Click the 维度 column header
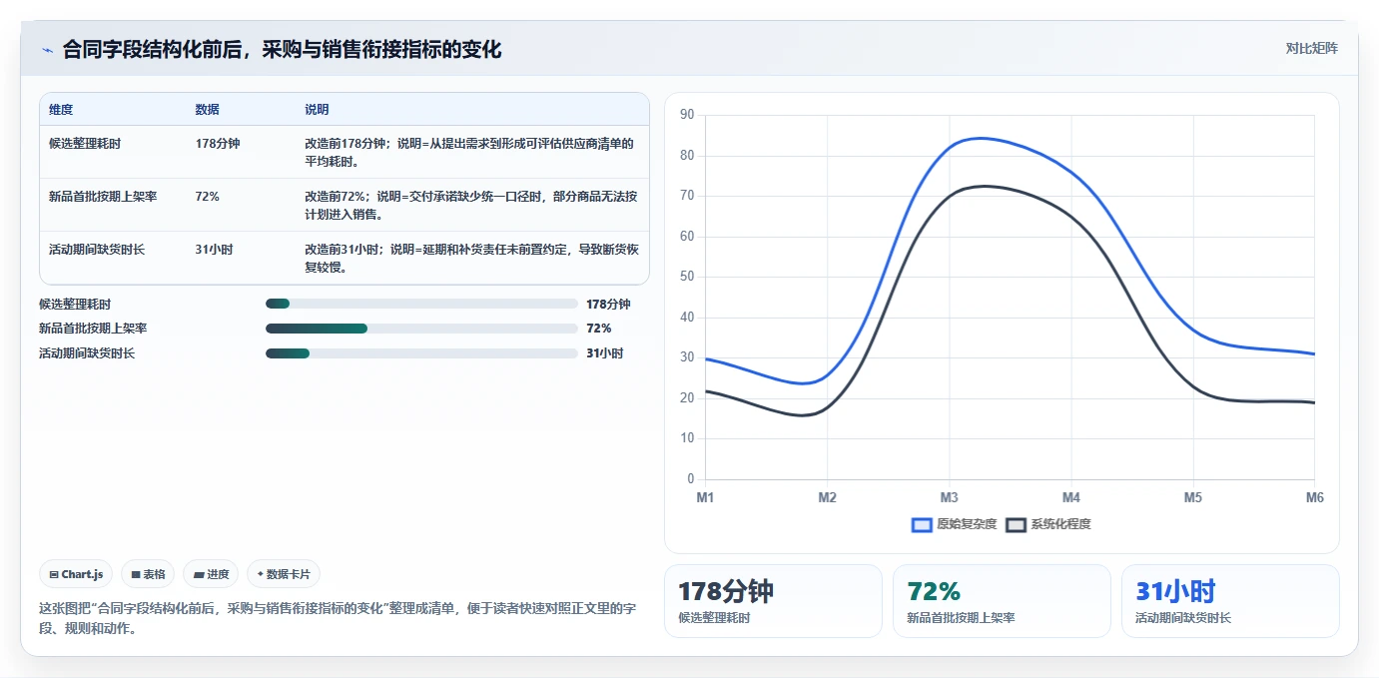This screenshot has height=678, width=1379. (61, 110)
